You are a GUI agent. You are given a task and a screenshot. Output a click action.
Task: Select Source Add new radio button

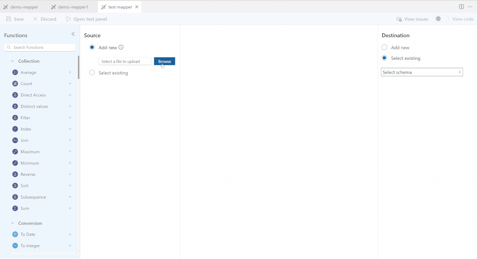[x=92, y=47]
